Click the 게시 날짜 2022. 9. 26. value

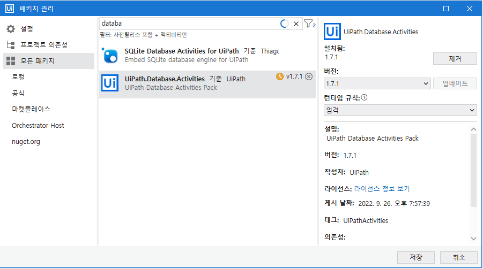tap(394, 204)
